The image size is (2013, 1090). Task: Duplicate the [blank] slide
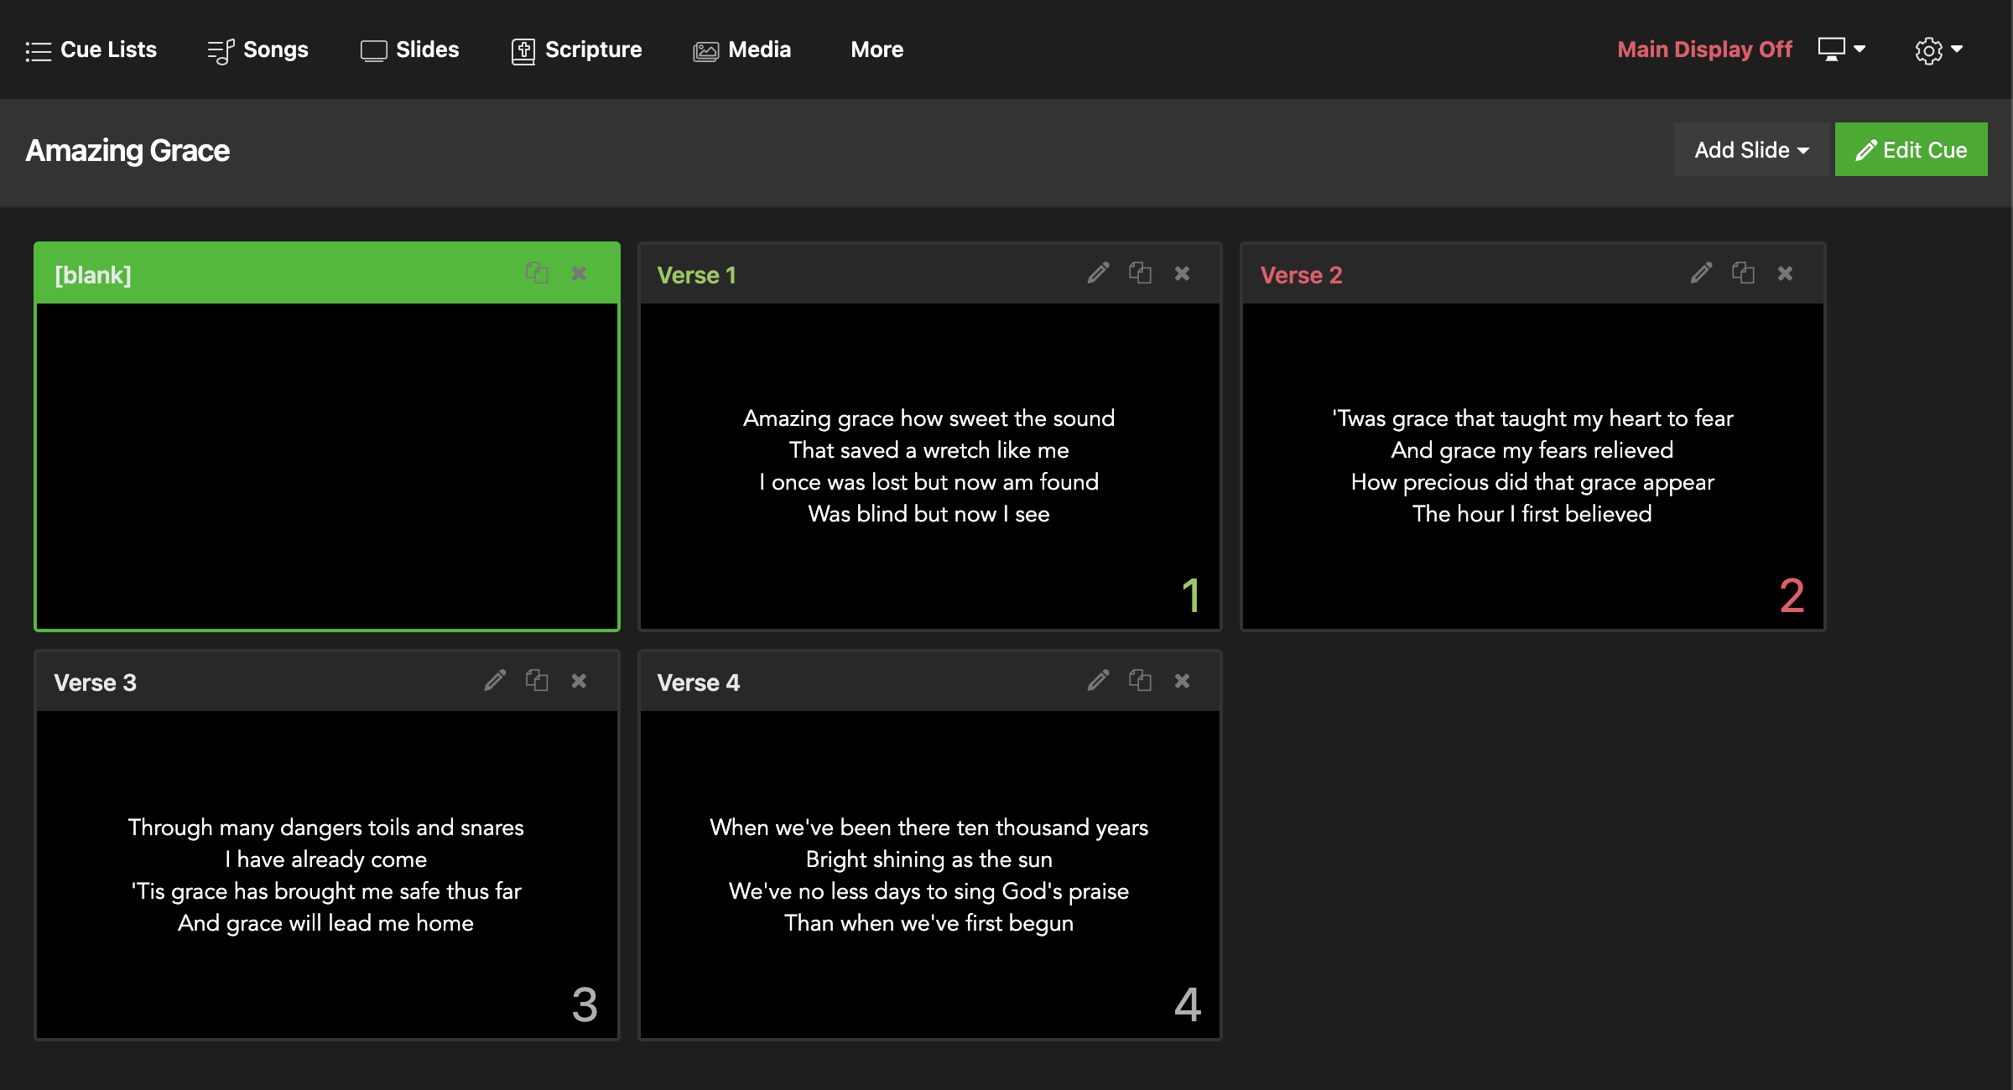(x=537, y=273)
